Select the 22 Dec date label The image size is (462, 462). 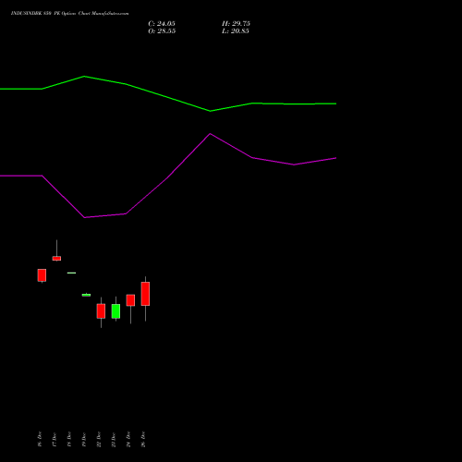click(99, 439)
